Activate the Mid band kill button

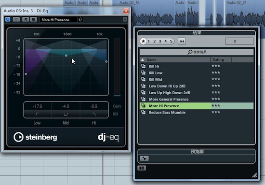66,114
